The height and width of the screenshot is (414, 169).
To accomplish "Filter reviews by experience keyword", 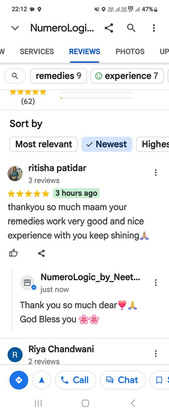I will [127, 76].
